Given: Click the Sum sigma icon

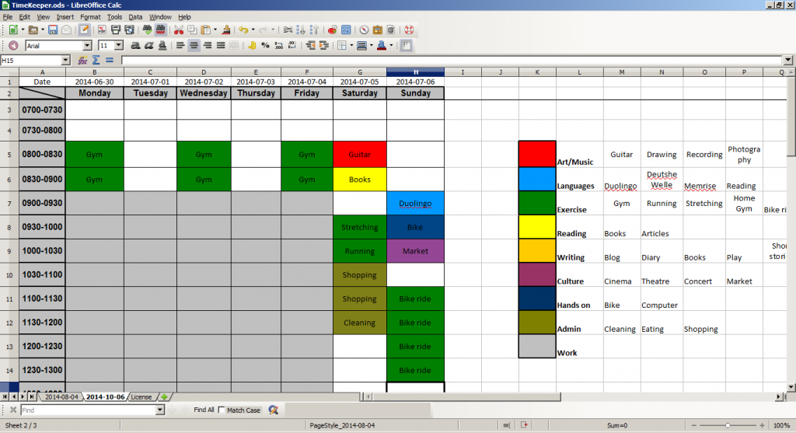Looking at the screenshot, I should tap(96, 60).
